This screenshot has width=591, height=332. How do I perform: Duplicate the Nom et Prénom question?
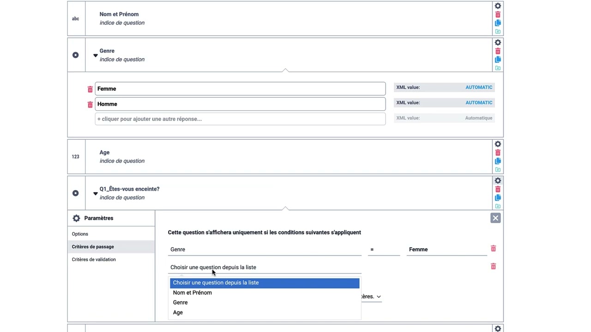[498, 23]
